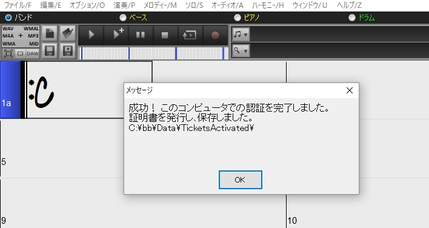Click bar number 10 on chord sheet

tap(292, 221)
